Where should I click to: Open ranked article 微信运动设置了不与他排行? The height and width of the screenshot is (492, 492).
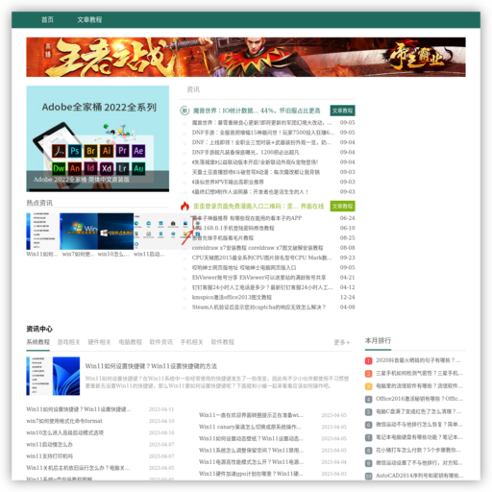click(x=419, y=463)
